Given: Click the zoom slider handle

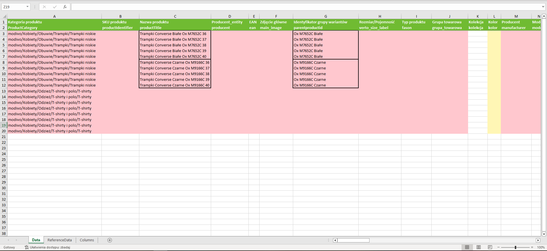Looking at the screenshot, I should pyautogui.click(x=515, y=247).
